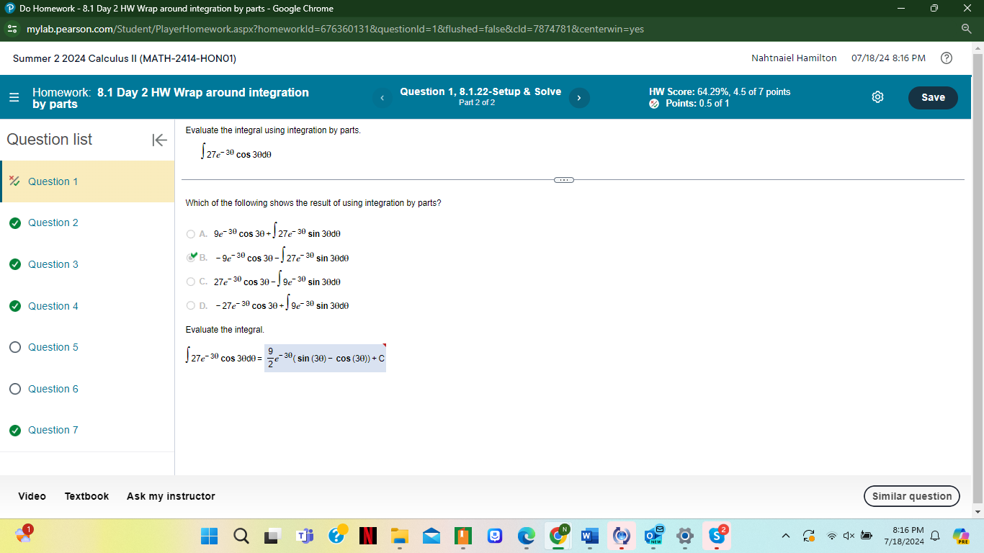
Task: Open notifications bell in system tray
Action: 936,536
